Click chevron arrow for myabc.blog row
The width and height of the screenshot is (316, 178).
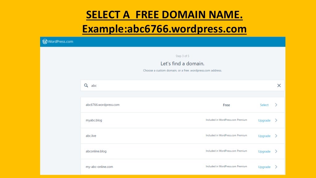[276, 120]
